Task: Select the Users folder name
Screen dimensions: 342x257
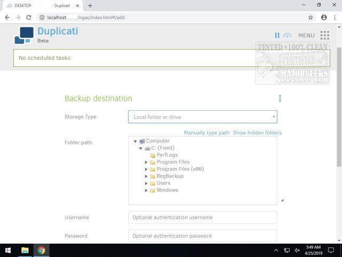Action: click(164, 183)
